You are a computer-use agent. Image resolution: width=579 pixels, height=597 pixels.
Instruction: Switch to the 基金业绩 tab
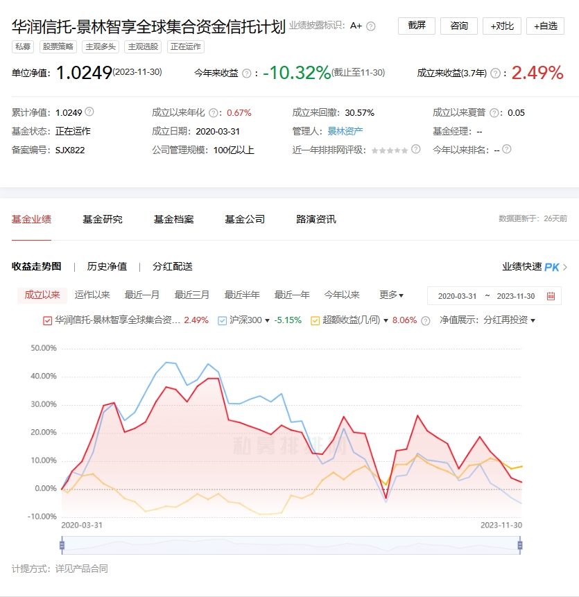click(x=31, y=219)
